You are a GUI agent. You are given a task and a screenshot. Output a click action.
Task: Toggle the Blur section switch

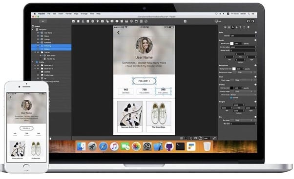click(x=255, y=117)
